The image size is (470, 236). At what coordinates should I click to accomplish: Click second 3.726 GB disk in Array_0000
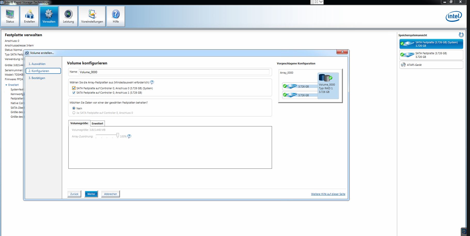coord(300,95)
